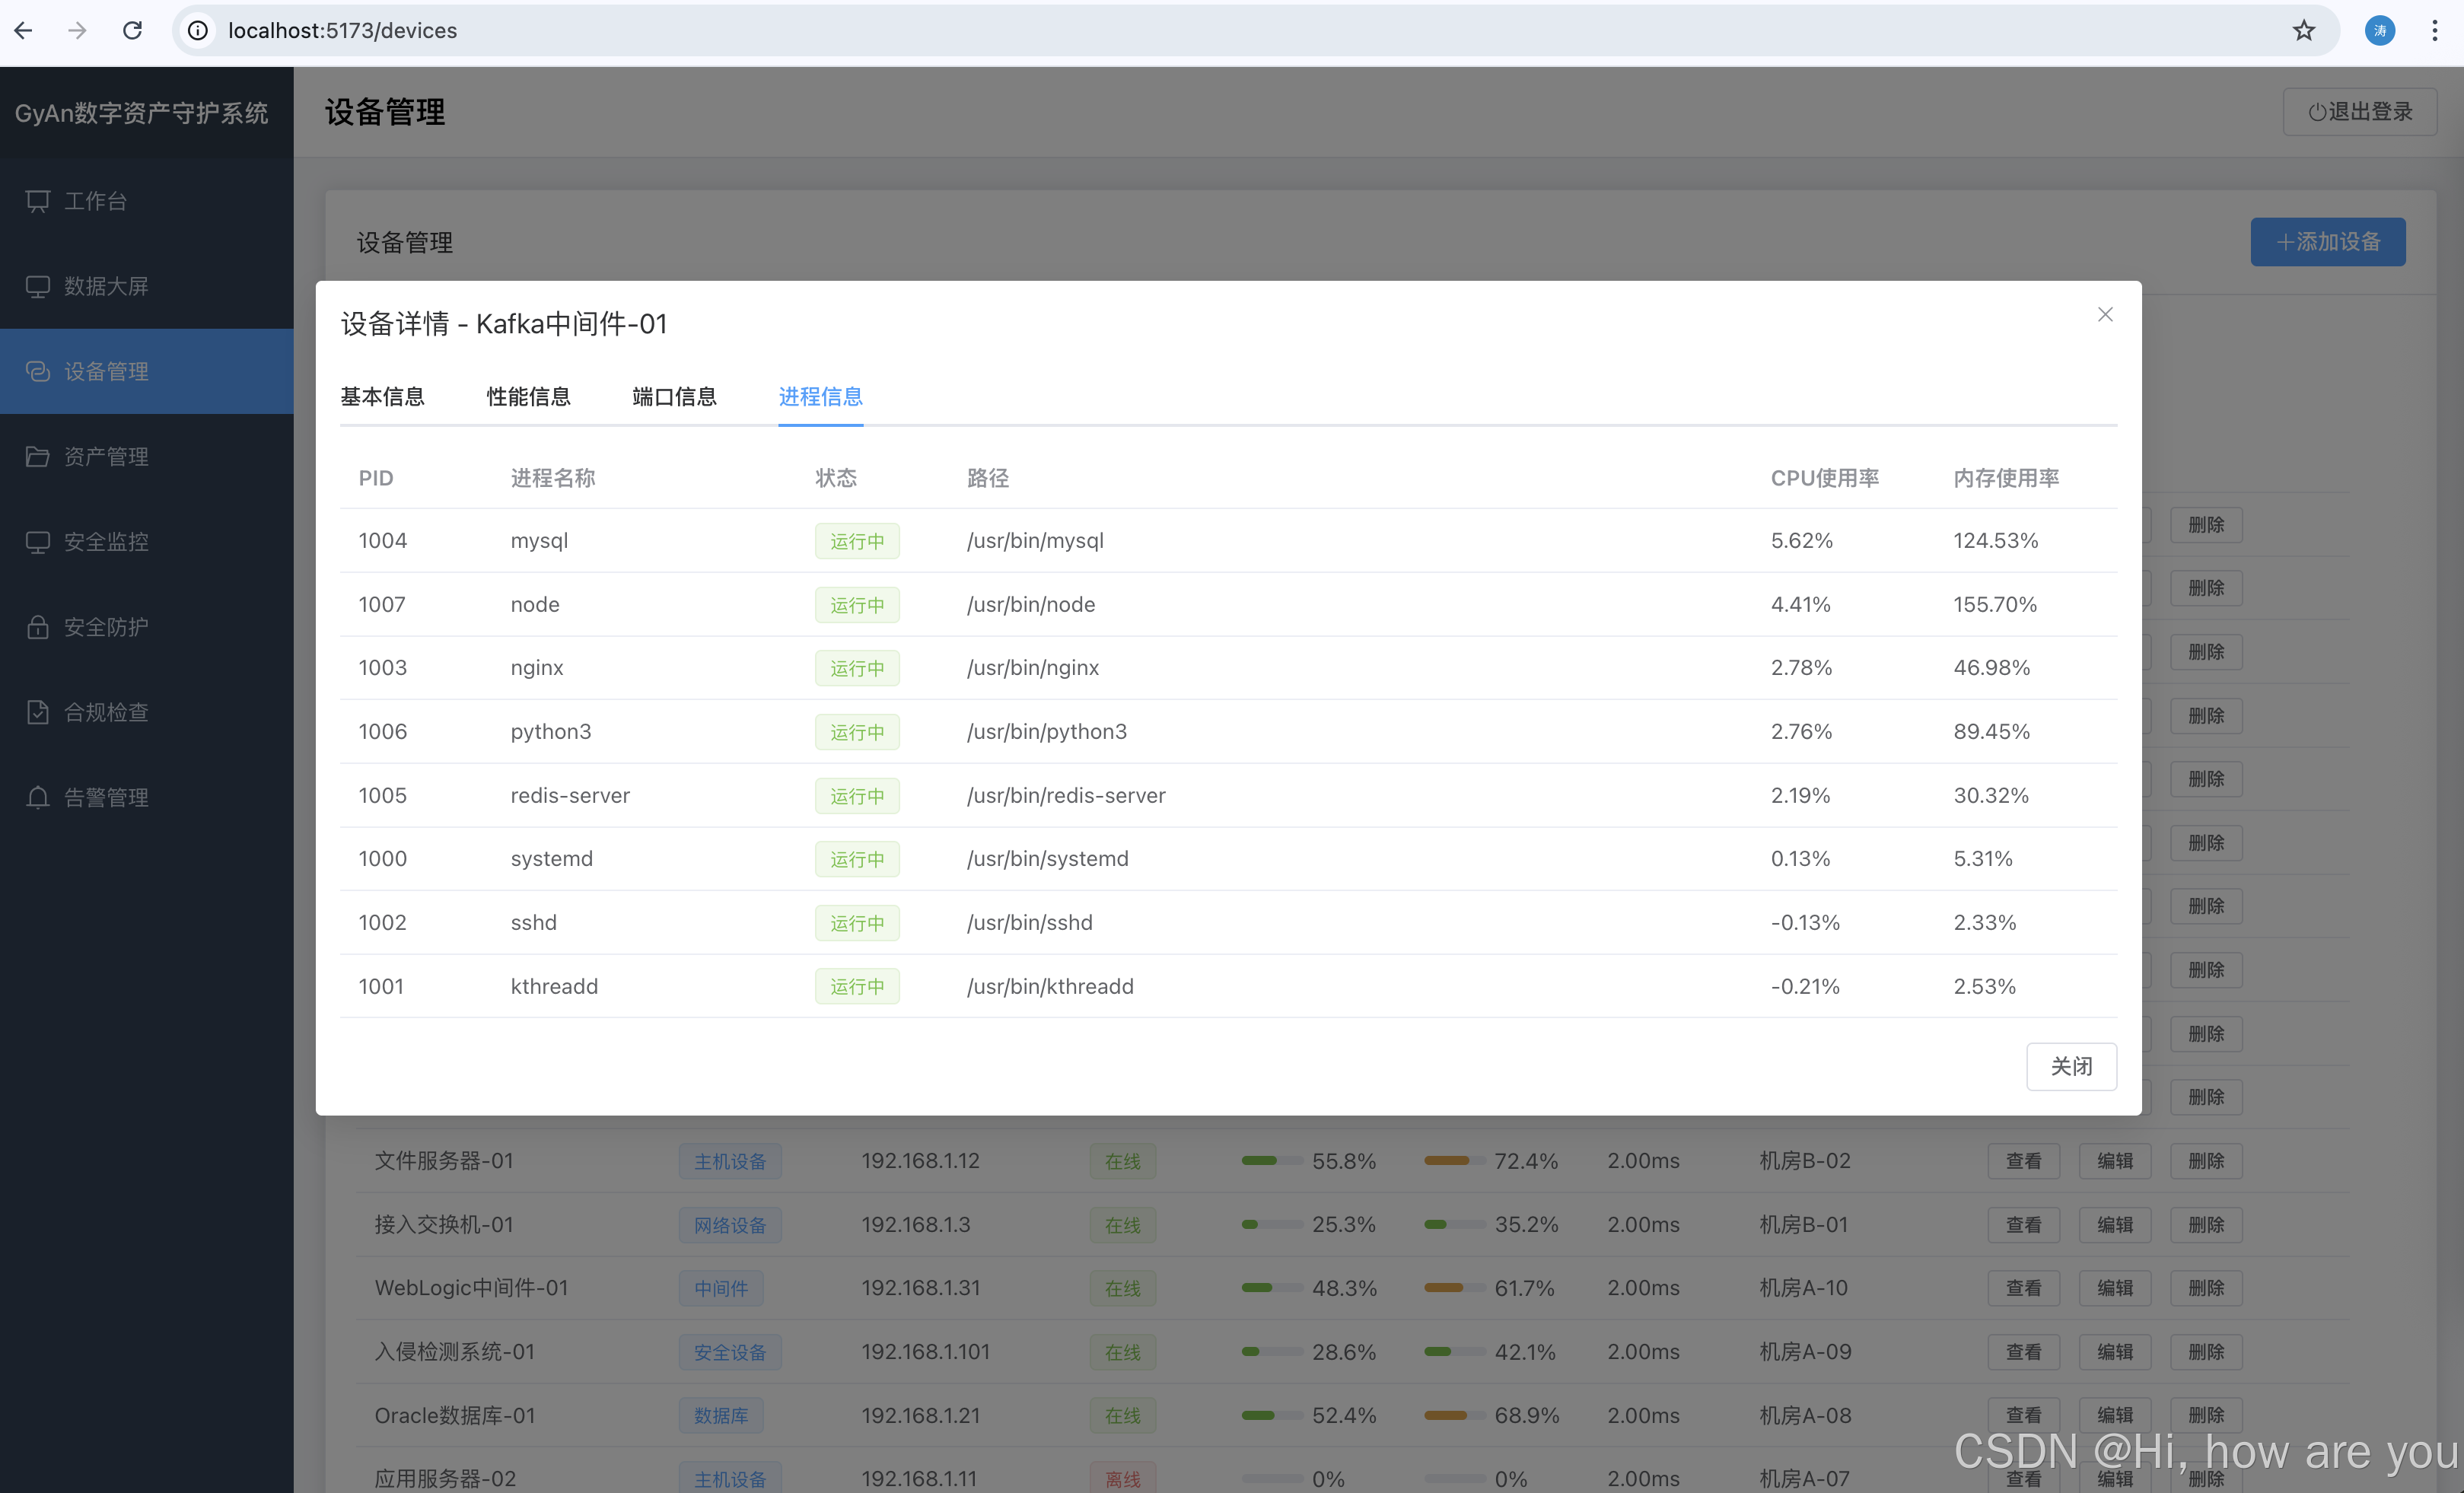Click the 安全监控 sidebar menu item

(x=106, y=542)
